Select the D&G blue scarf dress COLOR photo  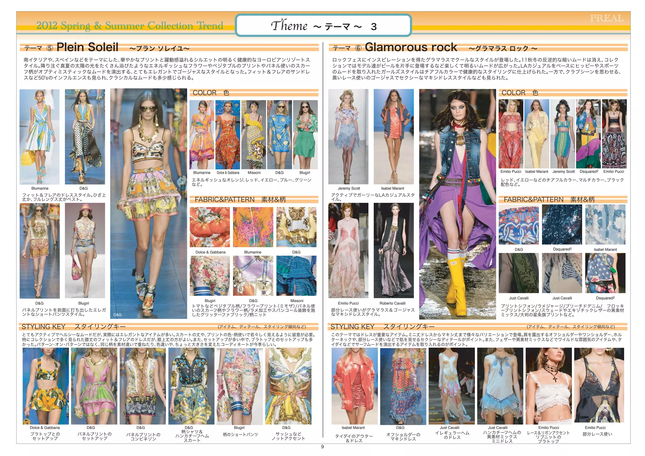click(x=280, y=135)
